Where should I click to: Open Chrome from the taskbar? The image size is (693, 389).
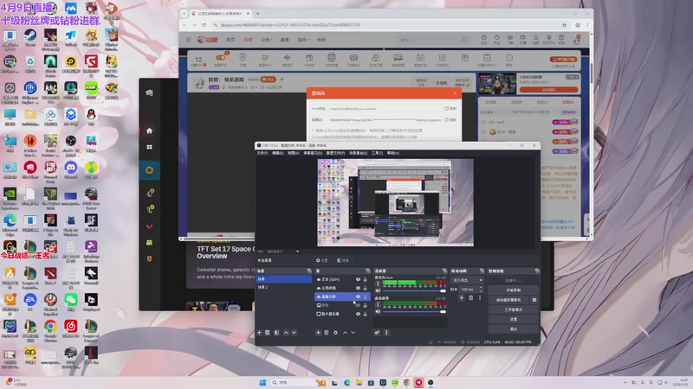tap(406, 382)
